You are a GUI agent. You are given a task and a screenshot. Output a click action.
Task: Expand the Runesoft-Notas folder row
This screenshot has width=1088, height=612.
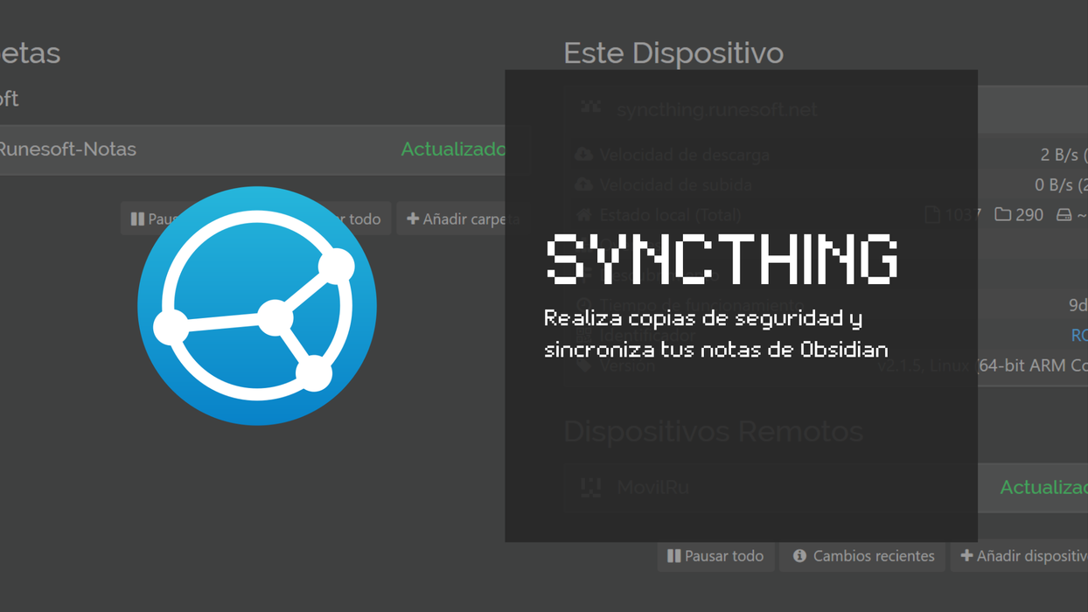point(252,150)
